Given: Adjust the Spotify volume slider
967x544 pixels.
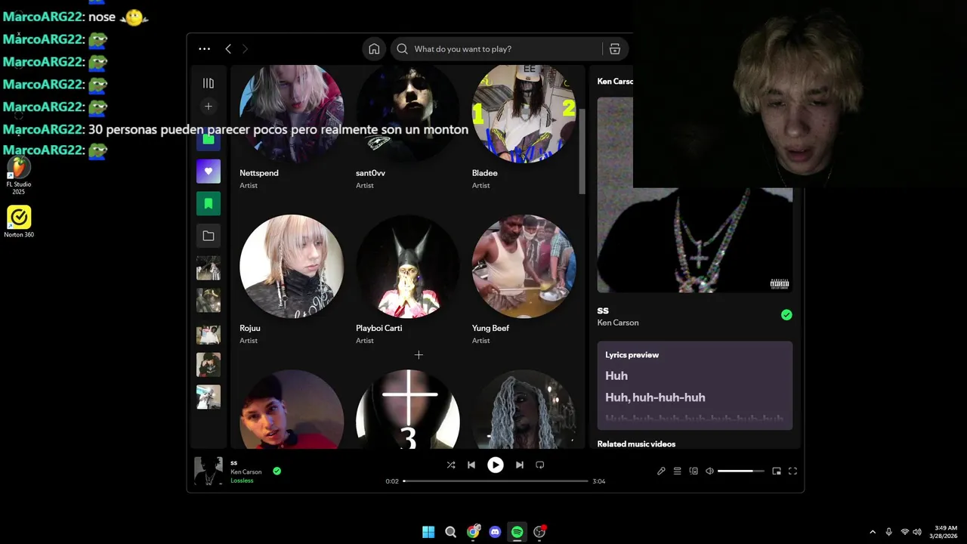Looking at the screenshot, I should 740,471.
